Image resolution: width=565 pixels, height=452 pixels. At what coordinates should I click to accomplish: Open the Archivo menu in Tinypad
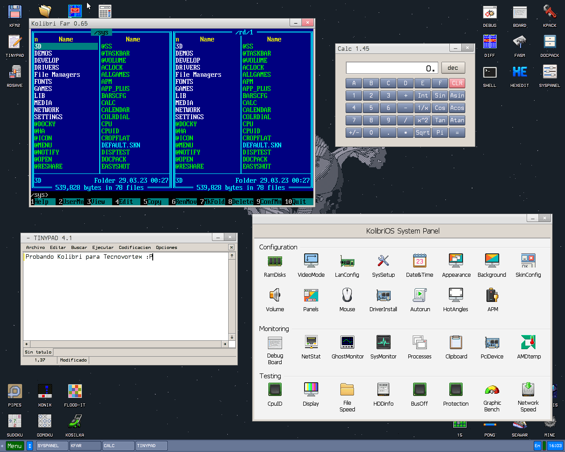point(35,248)
